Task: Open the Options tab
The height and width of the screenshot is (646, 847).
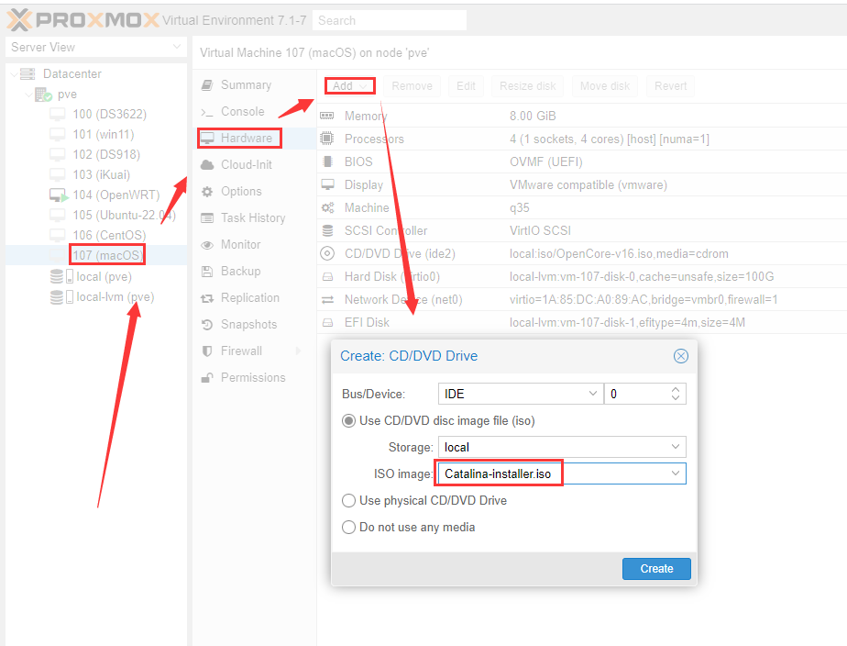Action: [254, 192]
